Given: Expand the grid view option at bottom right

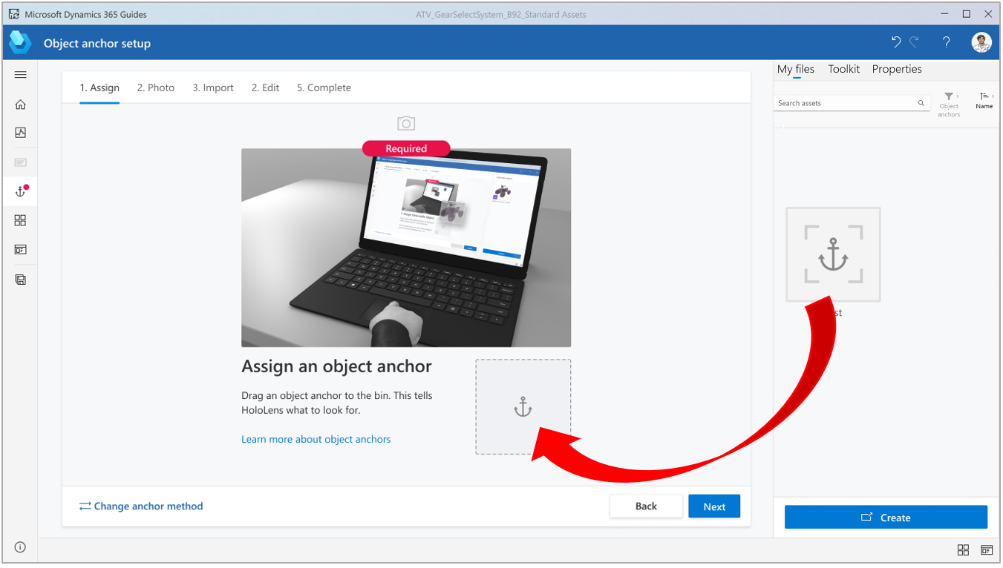Looking at the screenshot, I should tap(963, 549).
